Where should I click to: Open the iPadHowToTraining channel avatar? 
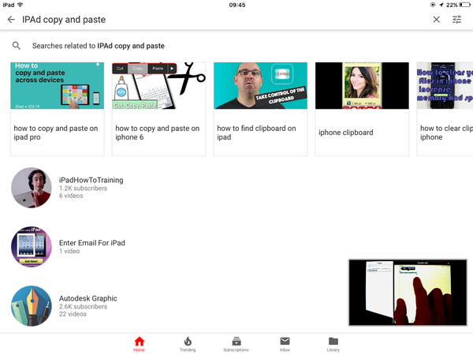click(x=32, y=188)
